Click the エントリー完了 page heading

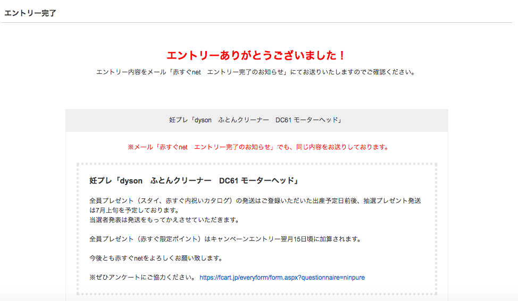click(x=30, y=13)
